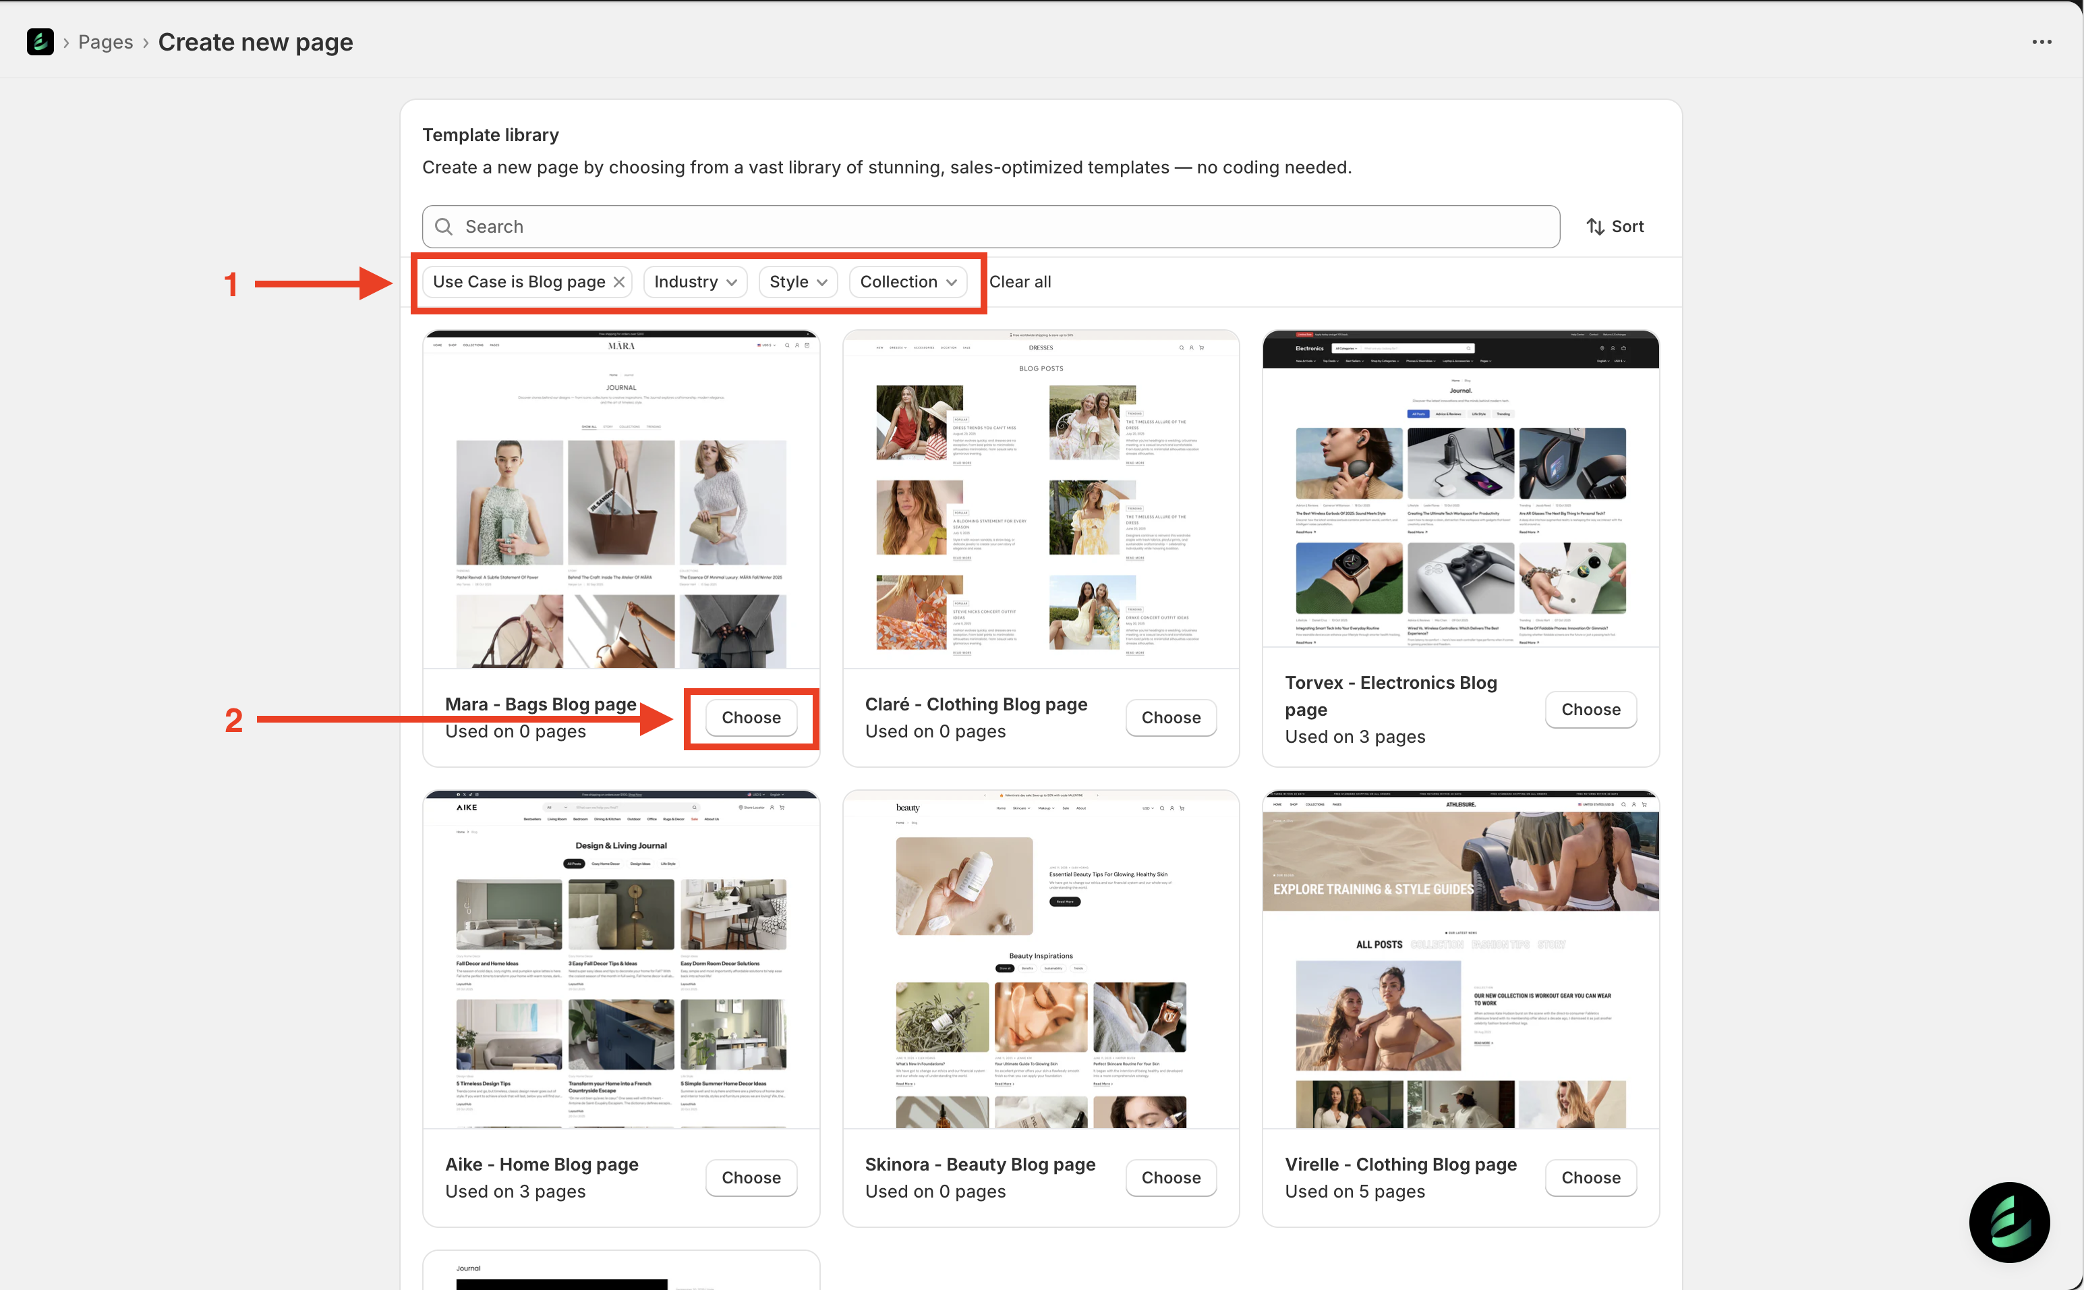Choose the Aike - Home Blog page template

(751, 1177)
